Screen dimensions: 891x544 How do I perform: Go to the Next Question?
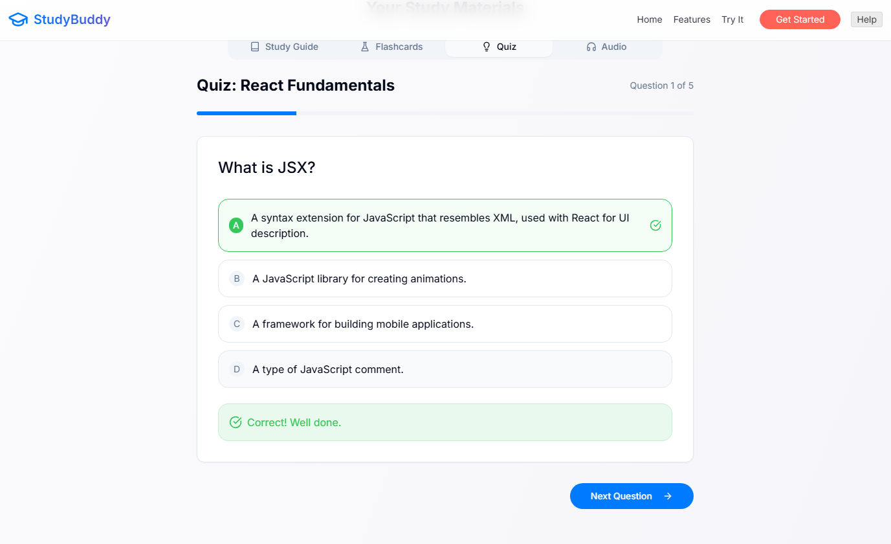[632, 496]
